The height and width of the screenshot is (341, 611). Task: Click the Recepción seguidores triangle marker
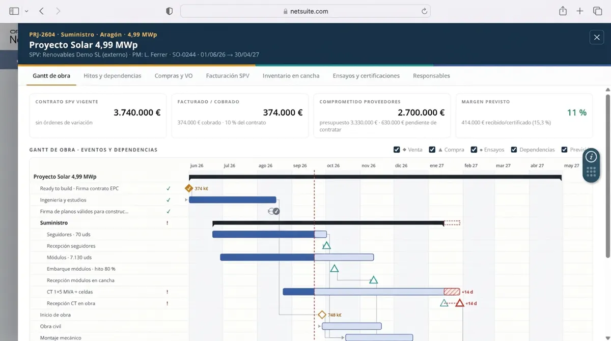326,245
